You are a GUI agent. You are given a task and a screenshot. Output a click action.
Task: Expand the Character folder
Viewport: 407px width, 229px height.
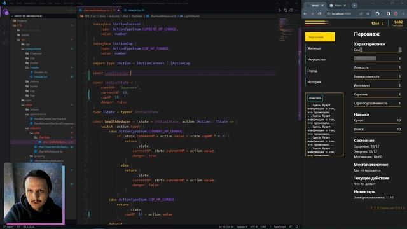tap(36, 53)
